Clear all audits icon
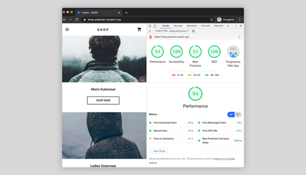Image resolution: width=306 pixels, height=175 pixels. [193, 31]
